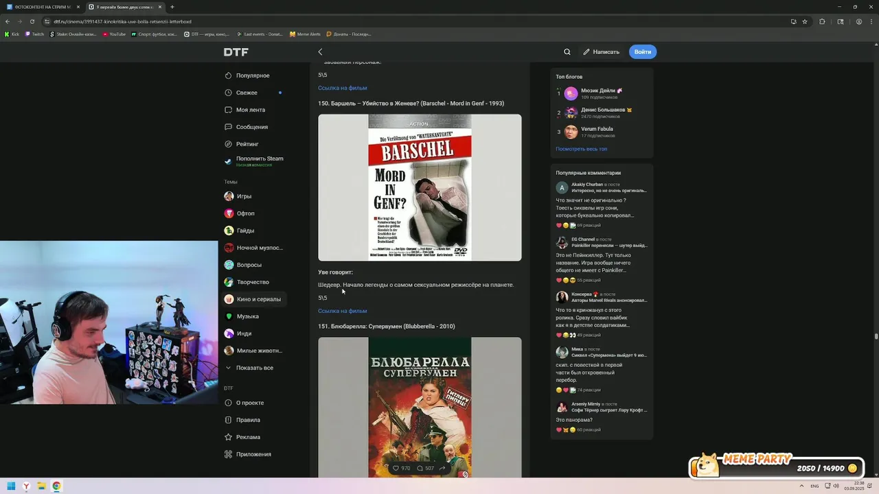Select the Офтоп topic icon
The height and width of the screenshot is (494, 879).
click(229, 213)
